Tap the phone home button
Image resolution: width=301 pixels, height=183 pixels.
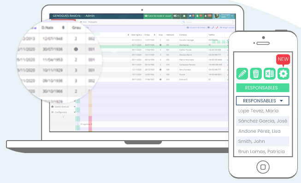[263, 167]
